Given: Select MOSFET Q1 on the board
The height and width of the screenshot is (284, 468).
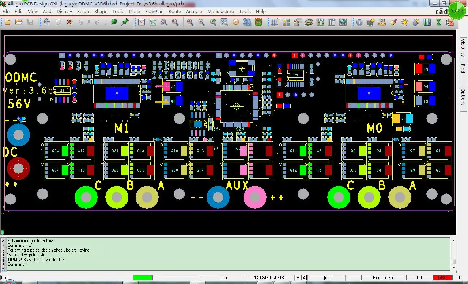Looking at the screenshot, I should point(439,151).
